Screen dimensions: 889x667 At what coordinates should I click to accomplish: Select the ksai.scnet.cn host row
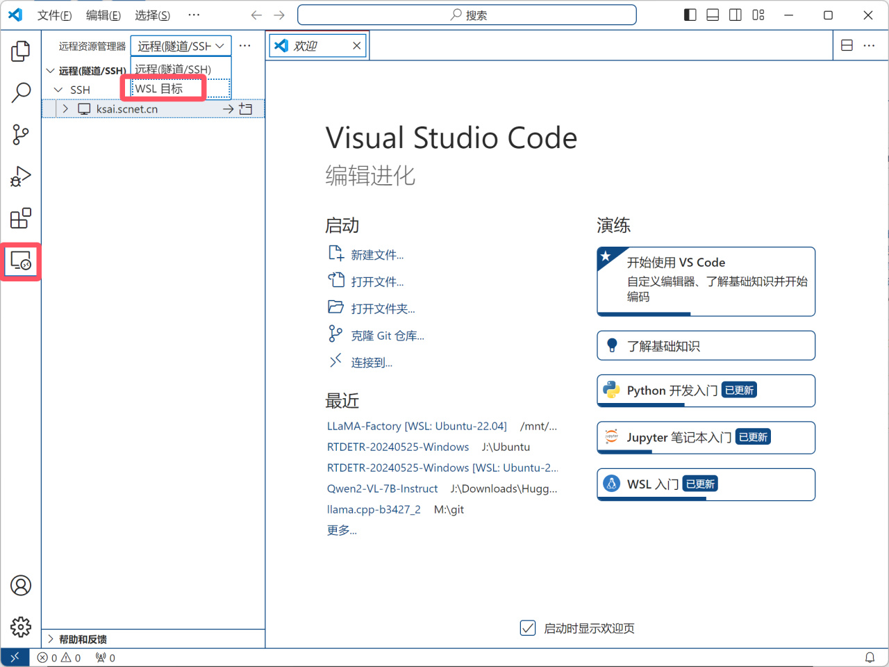[x=153, y=109]
